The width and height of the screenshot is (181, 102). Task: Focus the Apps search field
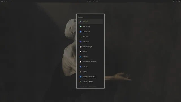pyautogui.click(x=90, y=17)
